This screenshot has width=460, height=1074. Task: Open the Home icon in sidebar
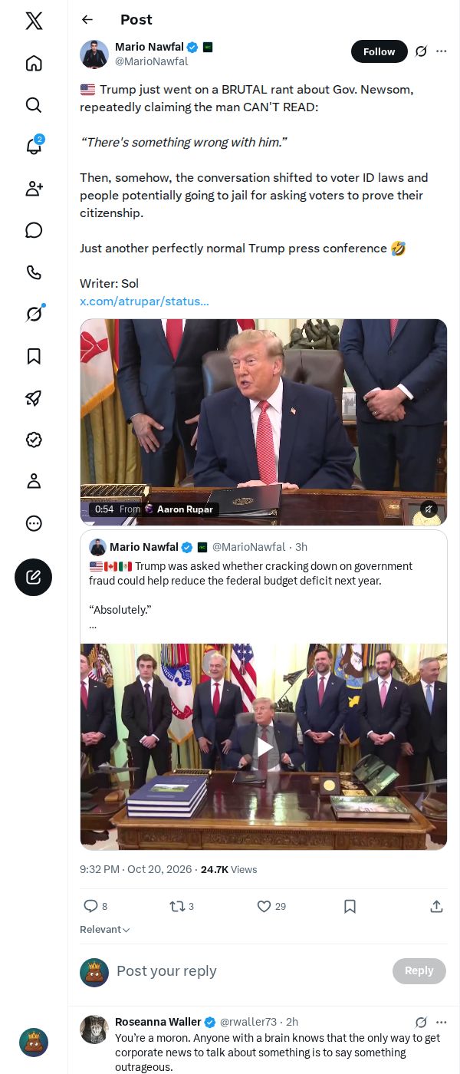34,63
